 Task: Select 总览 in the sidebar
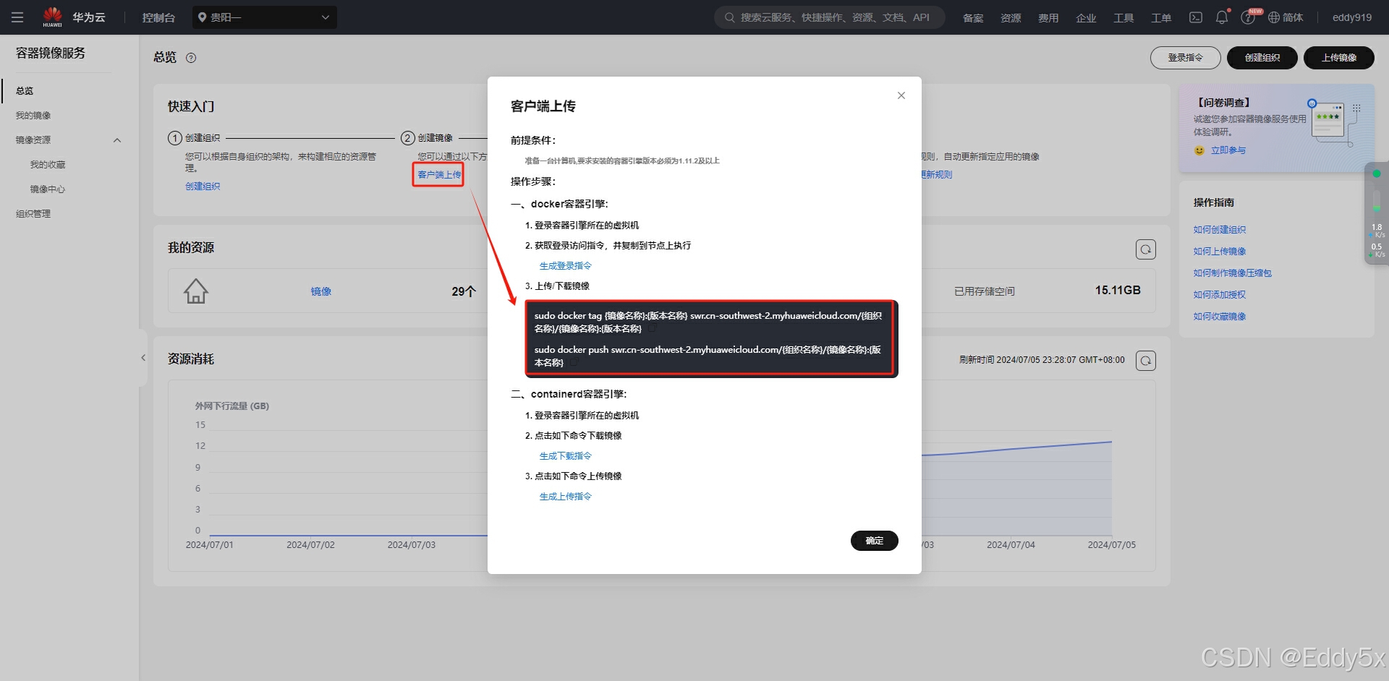pyautogui.click(x=25, y=91)
